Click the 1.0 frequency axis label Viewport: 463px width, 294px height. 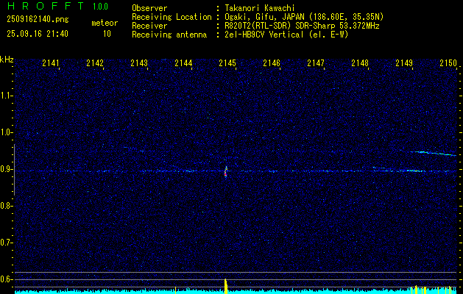[5, 132]
